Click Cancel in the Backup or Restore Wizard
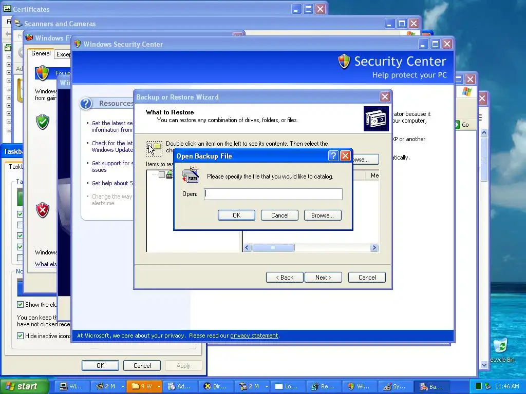Image resolution: width=526 pixels, height=394 pixels. click(367, 278)
